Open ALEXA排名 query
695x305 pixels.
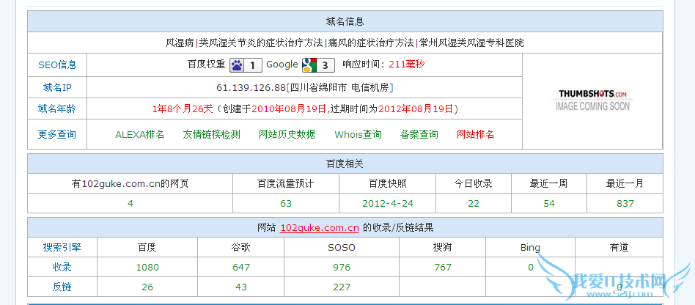point(139,134)
